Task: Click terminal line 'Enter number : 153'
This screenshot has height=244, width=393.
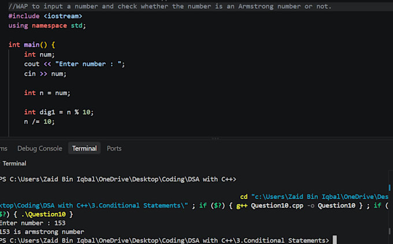Action: click(32, 223)
